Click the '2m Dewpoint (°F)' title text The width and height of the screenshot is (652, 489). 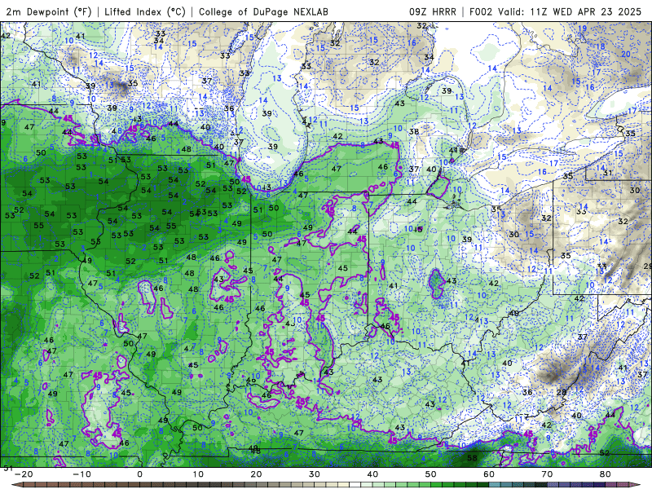click(49, 11)
